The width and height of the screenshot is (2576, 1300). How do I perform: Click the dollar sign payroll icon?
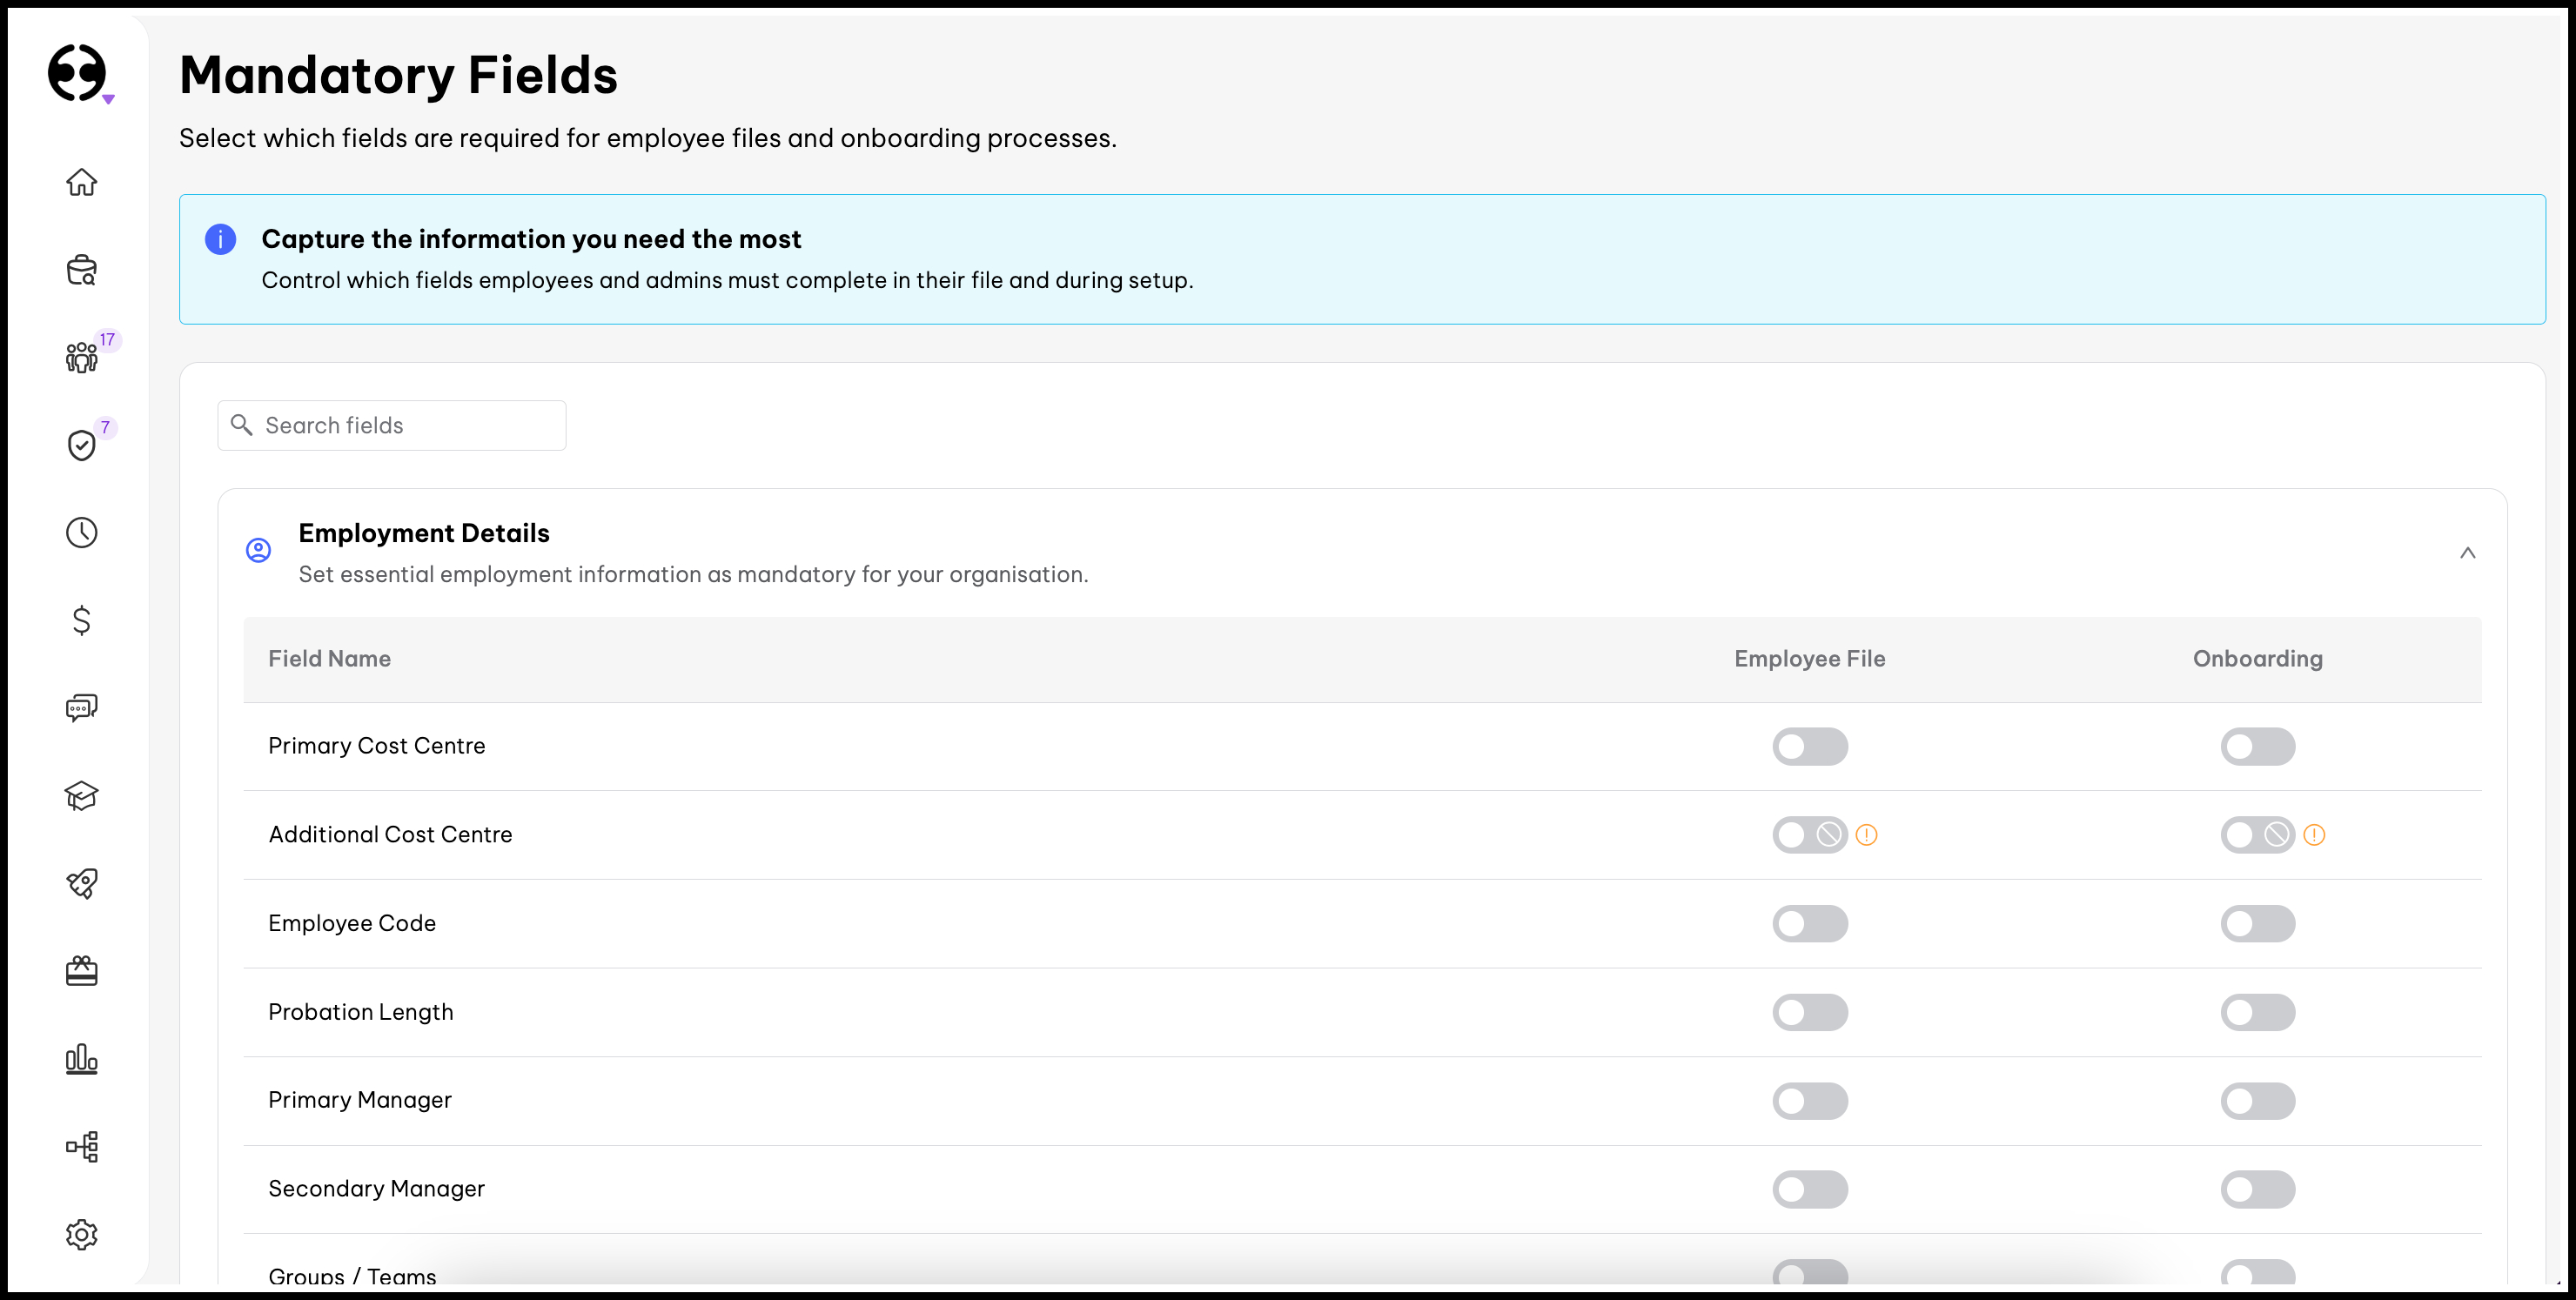click(81, 620)
